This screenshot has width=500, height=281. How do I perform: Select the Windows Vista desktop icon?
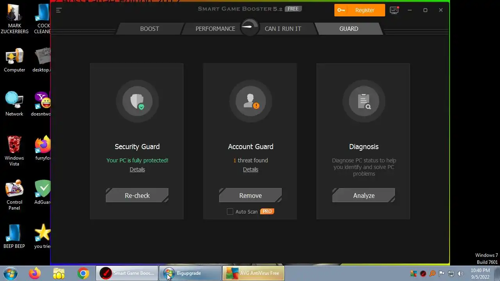(14, 151)
